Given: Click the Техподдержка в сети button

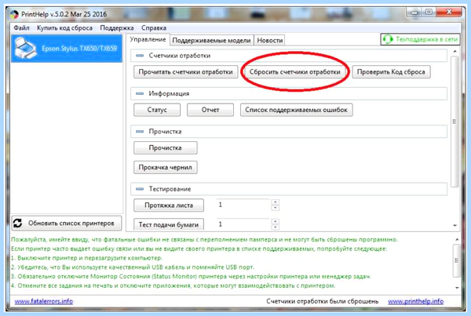Looking at the screenshot, I should 420,39.
